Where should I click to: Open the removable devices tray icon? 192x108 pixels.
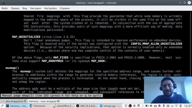[x=164, y=106]
